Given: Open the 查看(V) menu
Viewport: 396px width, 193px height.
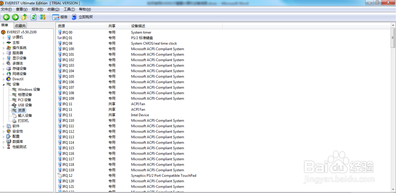Looking at the screenshot, I should pyautogui.click(x=22, y=9).
